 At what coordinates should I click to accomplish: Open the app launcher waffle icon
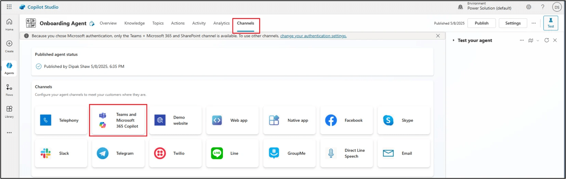[x=9, y=7]
